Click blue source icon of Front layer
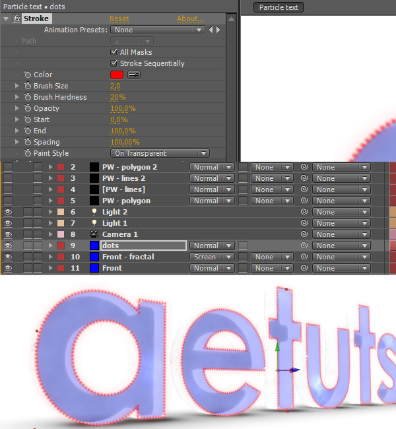396x429 pixels. tap(94, 268)
